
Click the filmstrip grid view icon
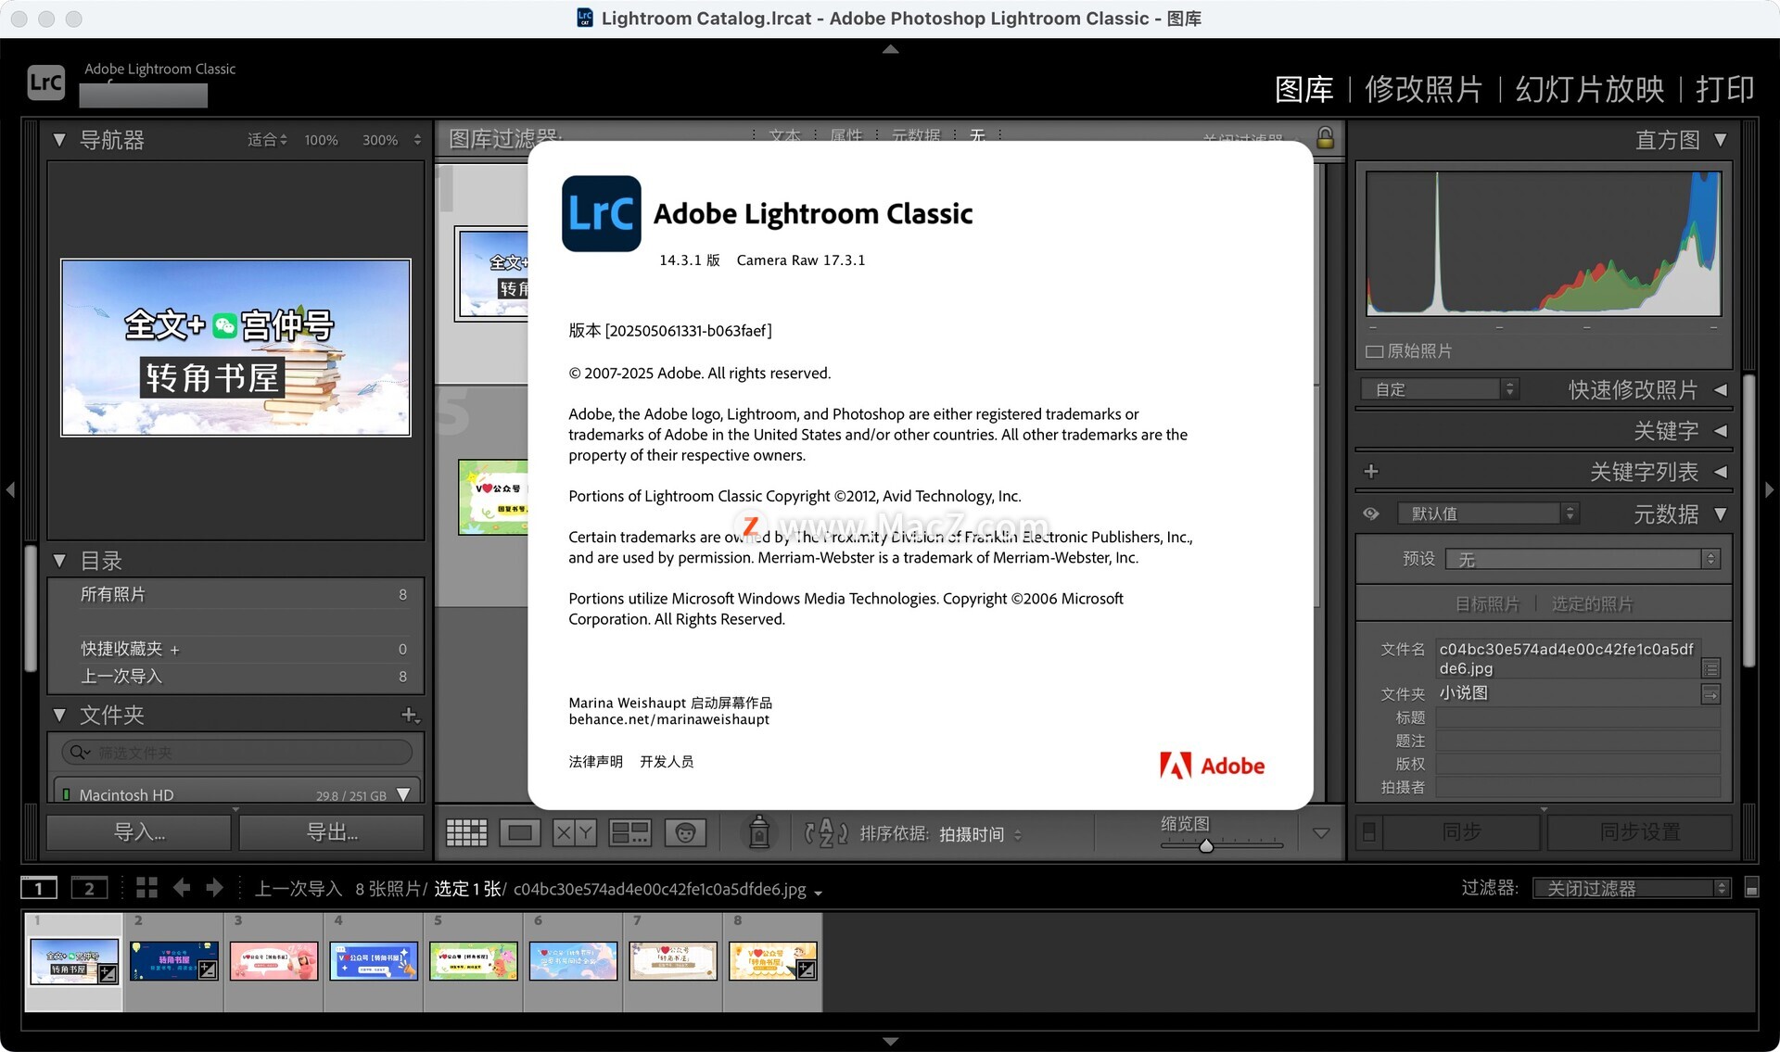[x=146, y=888]
